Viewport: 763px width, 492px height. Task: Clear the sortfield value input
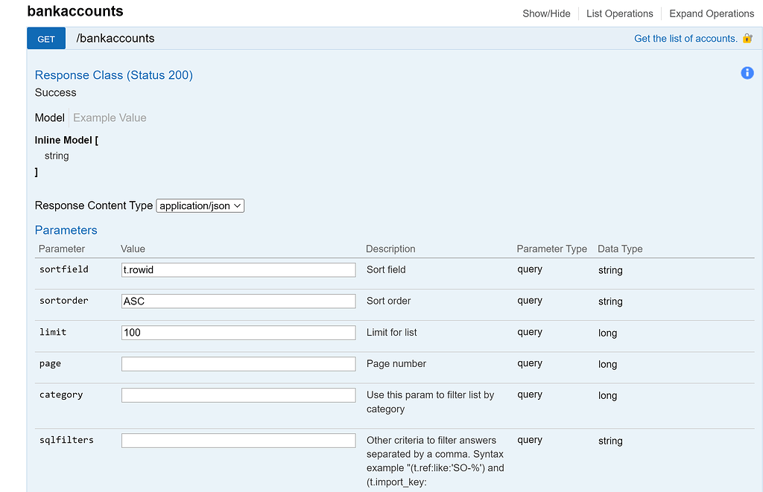[238, 269]
